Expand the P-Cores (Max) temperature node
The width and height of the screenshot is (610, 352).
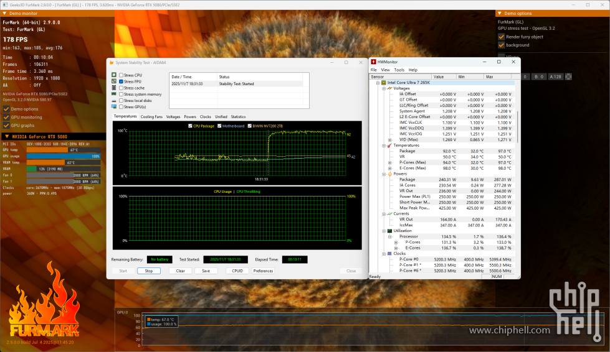click(x=390, y=162)
